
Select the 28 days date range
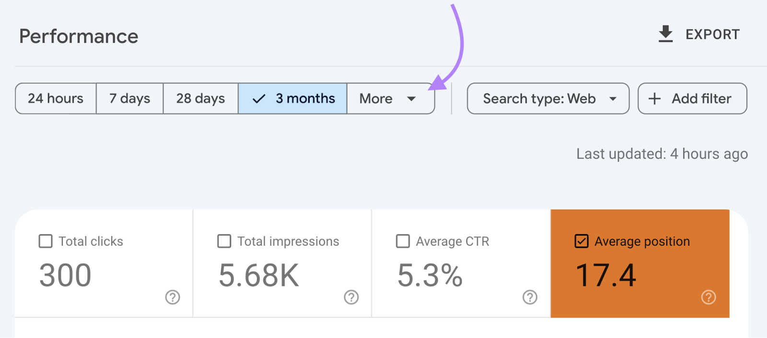pyautogui.click(x=201, y=99)
